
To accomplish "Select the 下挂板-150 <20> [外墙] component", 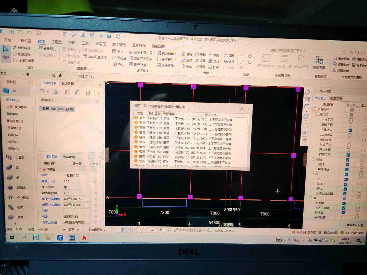I will pos(57,109).
